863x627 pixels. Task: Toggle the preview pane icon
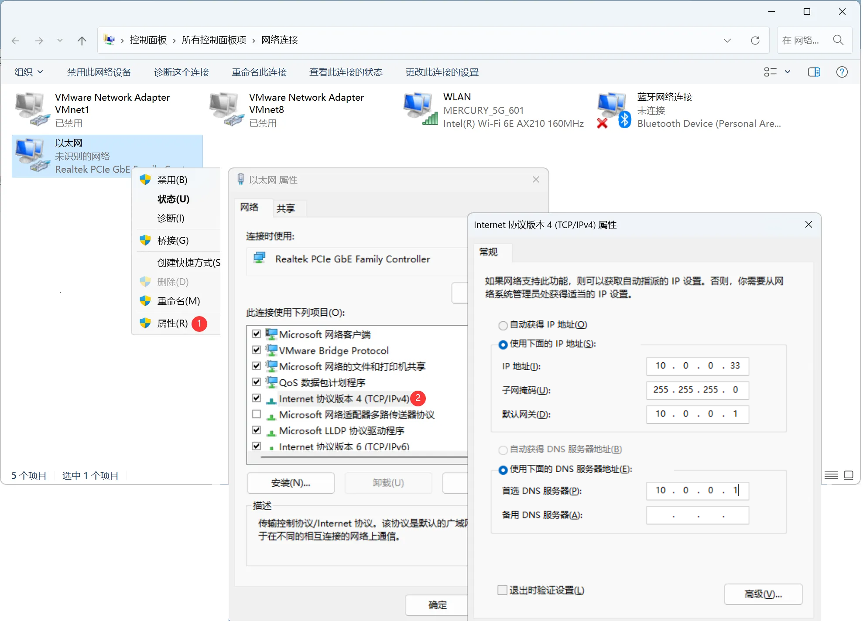click(814, 72)
